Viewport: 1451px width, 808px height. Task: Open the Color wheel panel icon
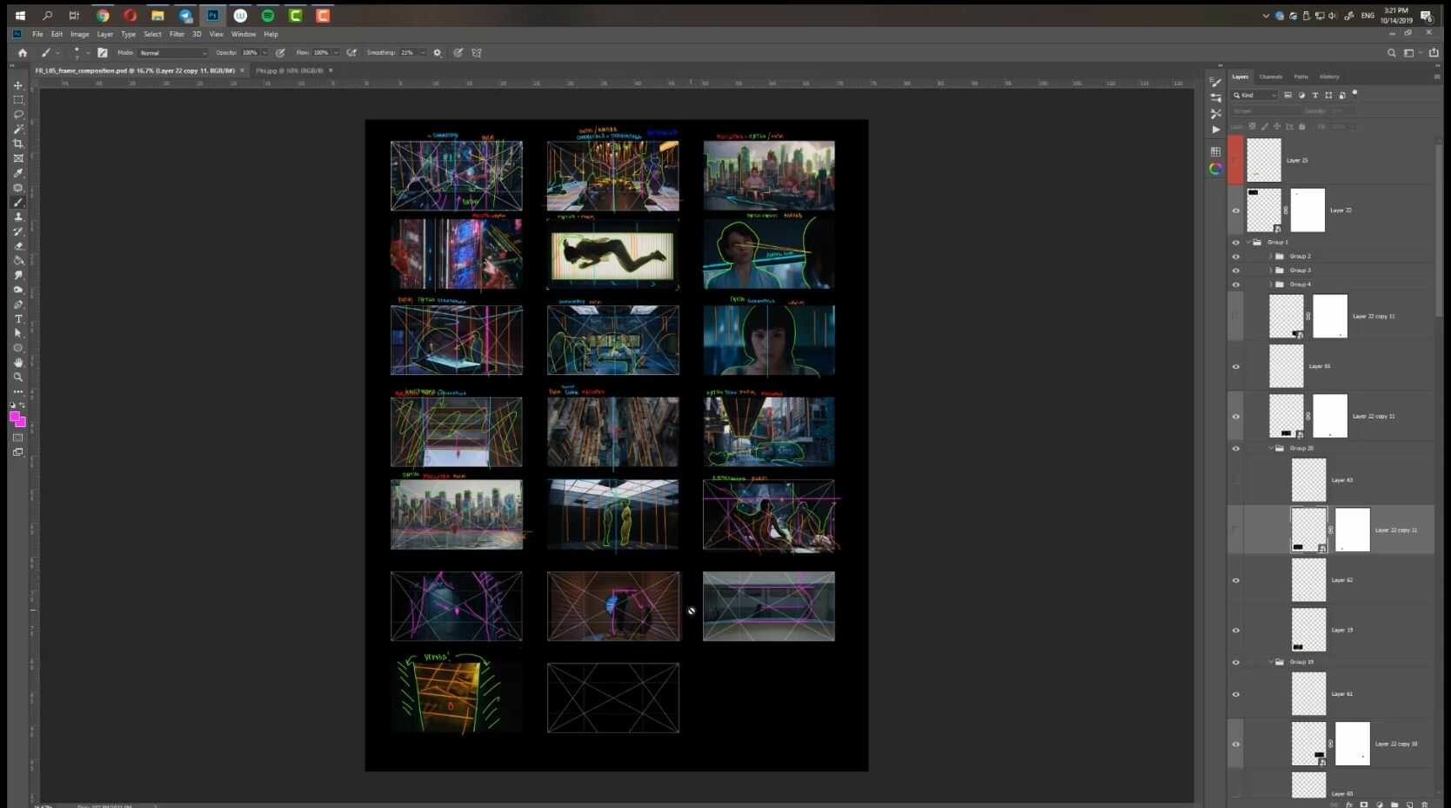[x=1215, y=169]
